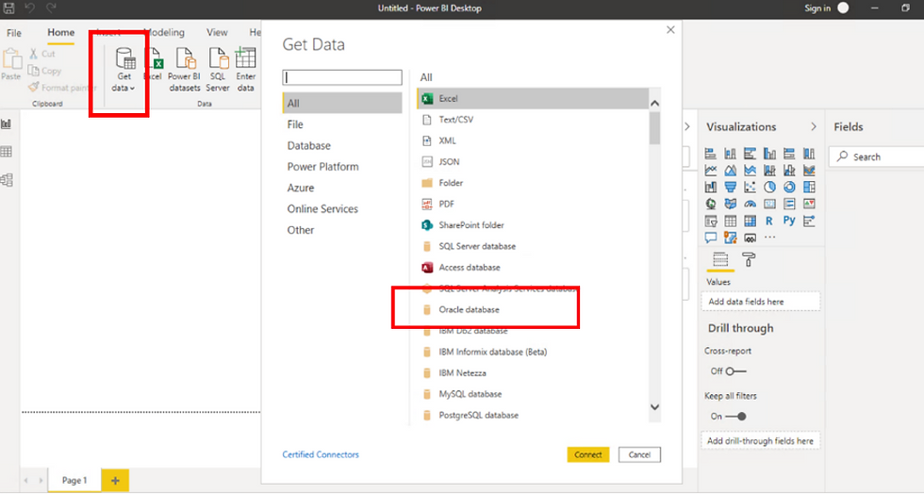Image resolution: width=924 pixels, height=494 pixels.
Task: Click the SQL Server ribbon icon
Action: tap(218, 70)
